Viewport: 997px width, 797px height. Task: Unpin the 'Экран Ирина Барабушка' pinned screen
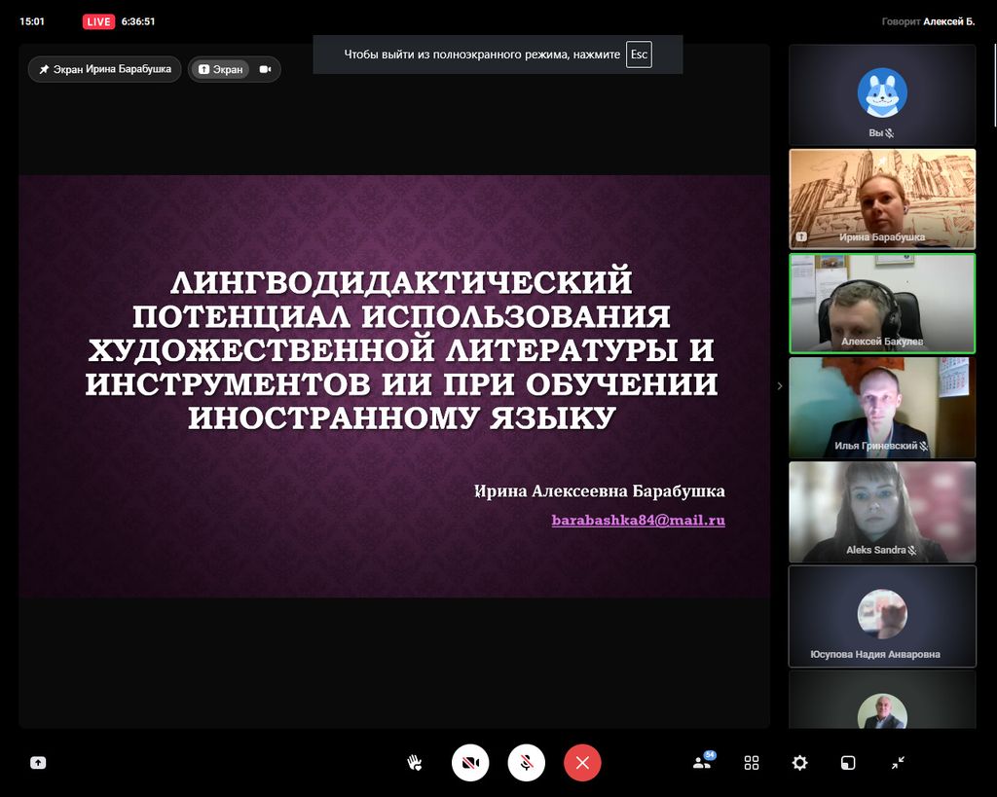tap(104, 69)
